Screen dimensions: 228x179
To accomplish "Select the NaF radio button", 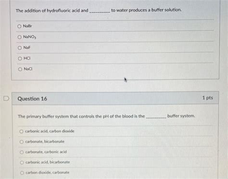I will pos(20,48).
